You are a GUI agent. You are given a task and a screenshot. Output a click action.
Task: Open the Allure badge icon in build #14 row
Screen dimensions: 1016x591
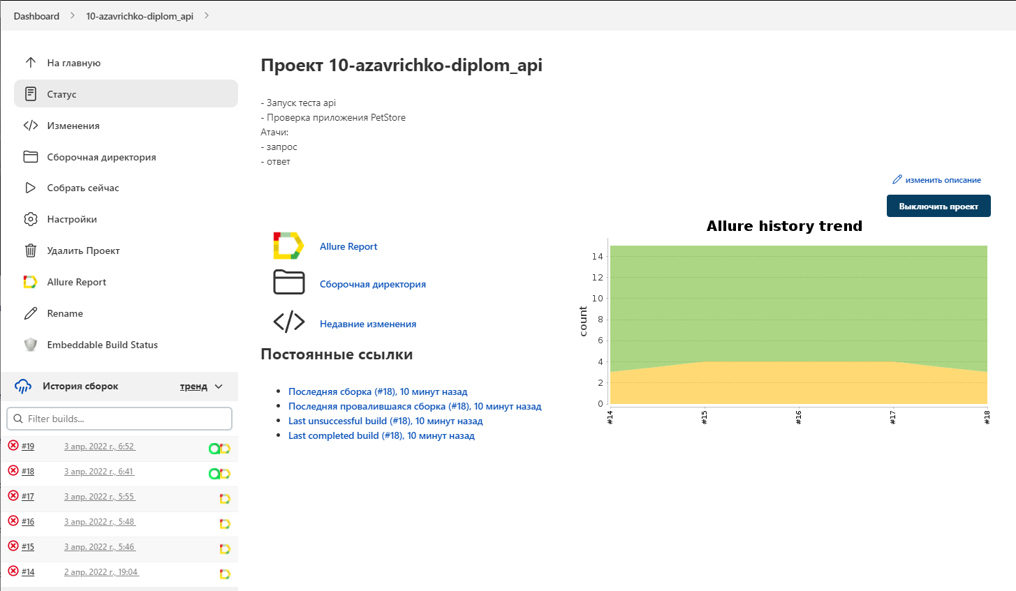[225, 574]
